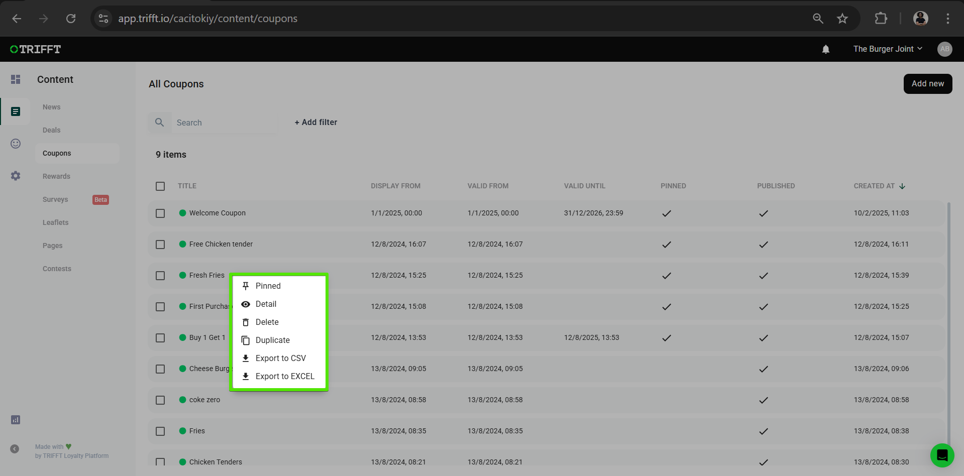
Task: Choose Duplicate in the context menu
Action: pos(279,340)
